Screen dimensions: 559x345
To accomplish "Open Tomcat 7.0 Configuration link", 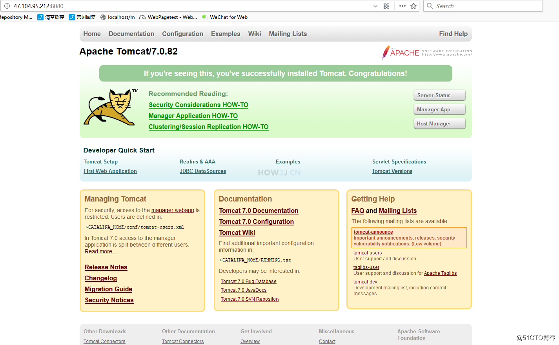I will (256, 222).
